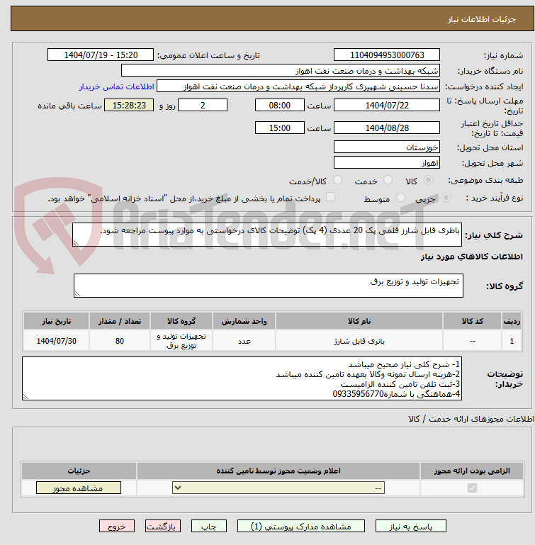The width and height of the screenshot is (535, 545).
Task: Open attached documents viewer button
Action: [x=301, y=527]
